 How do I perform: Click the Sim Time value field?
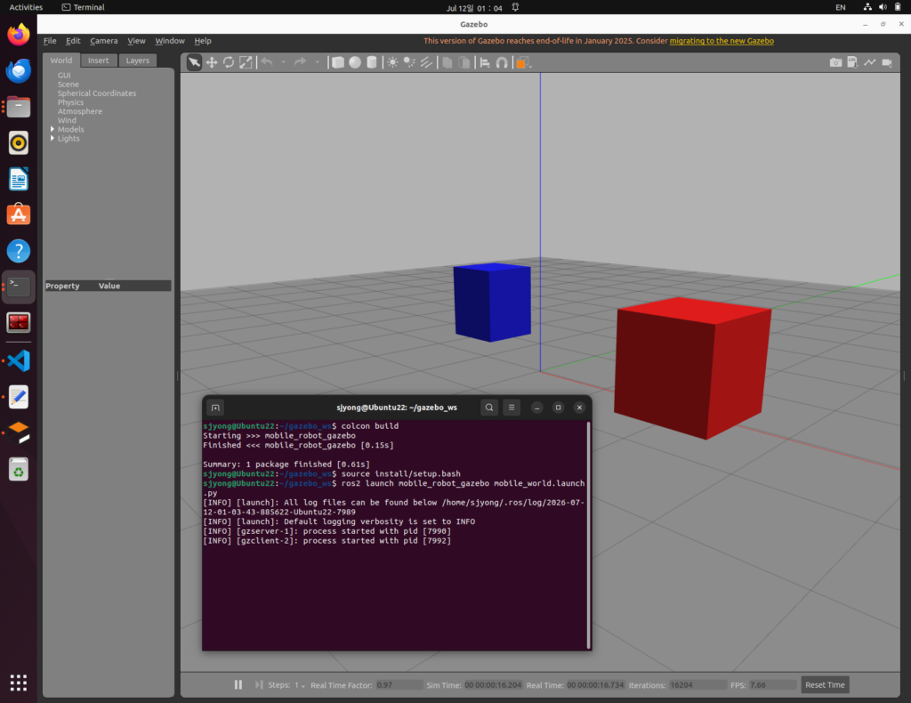pos(493,685)
